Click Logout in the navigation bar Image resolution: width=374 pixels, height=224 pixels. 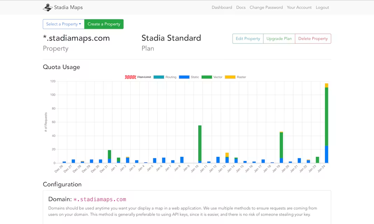pyautogui.click(x=322, y=7)
